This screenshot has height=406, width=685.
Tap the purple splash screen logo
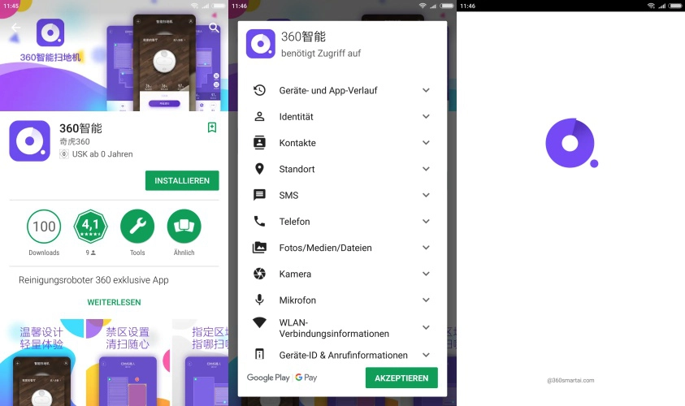[x=571, y=143]
